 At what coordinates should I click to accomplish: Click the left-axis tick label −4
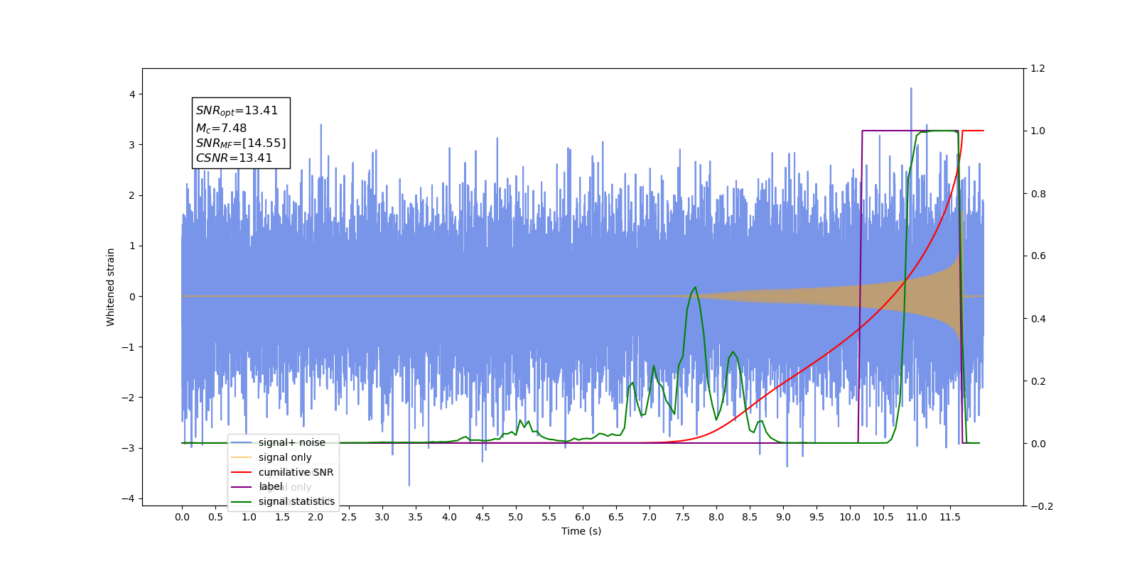129,498
